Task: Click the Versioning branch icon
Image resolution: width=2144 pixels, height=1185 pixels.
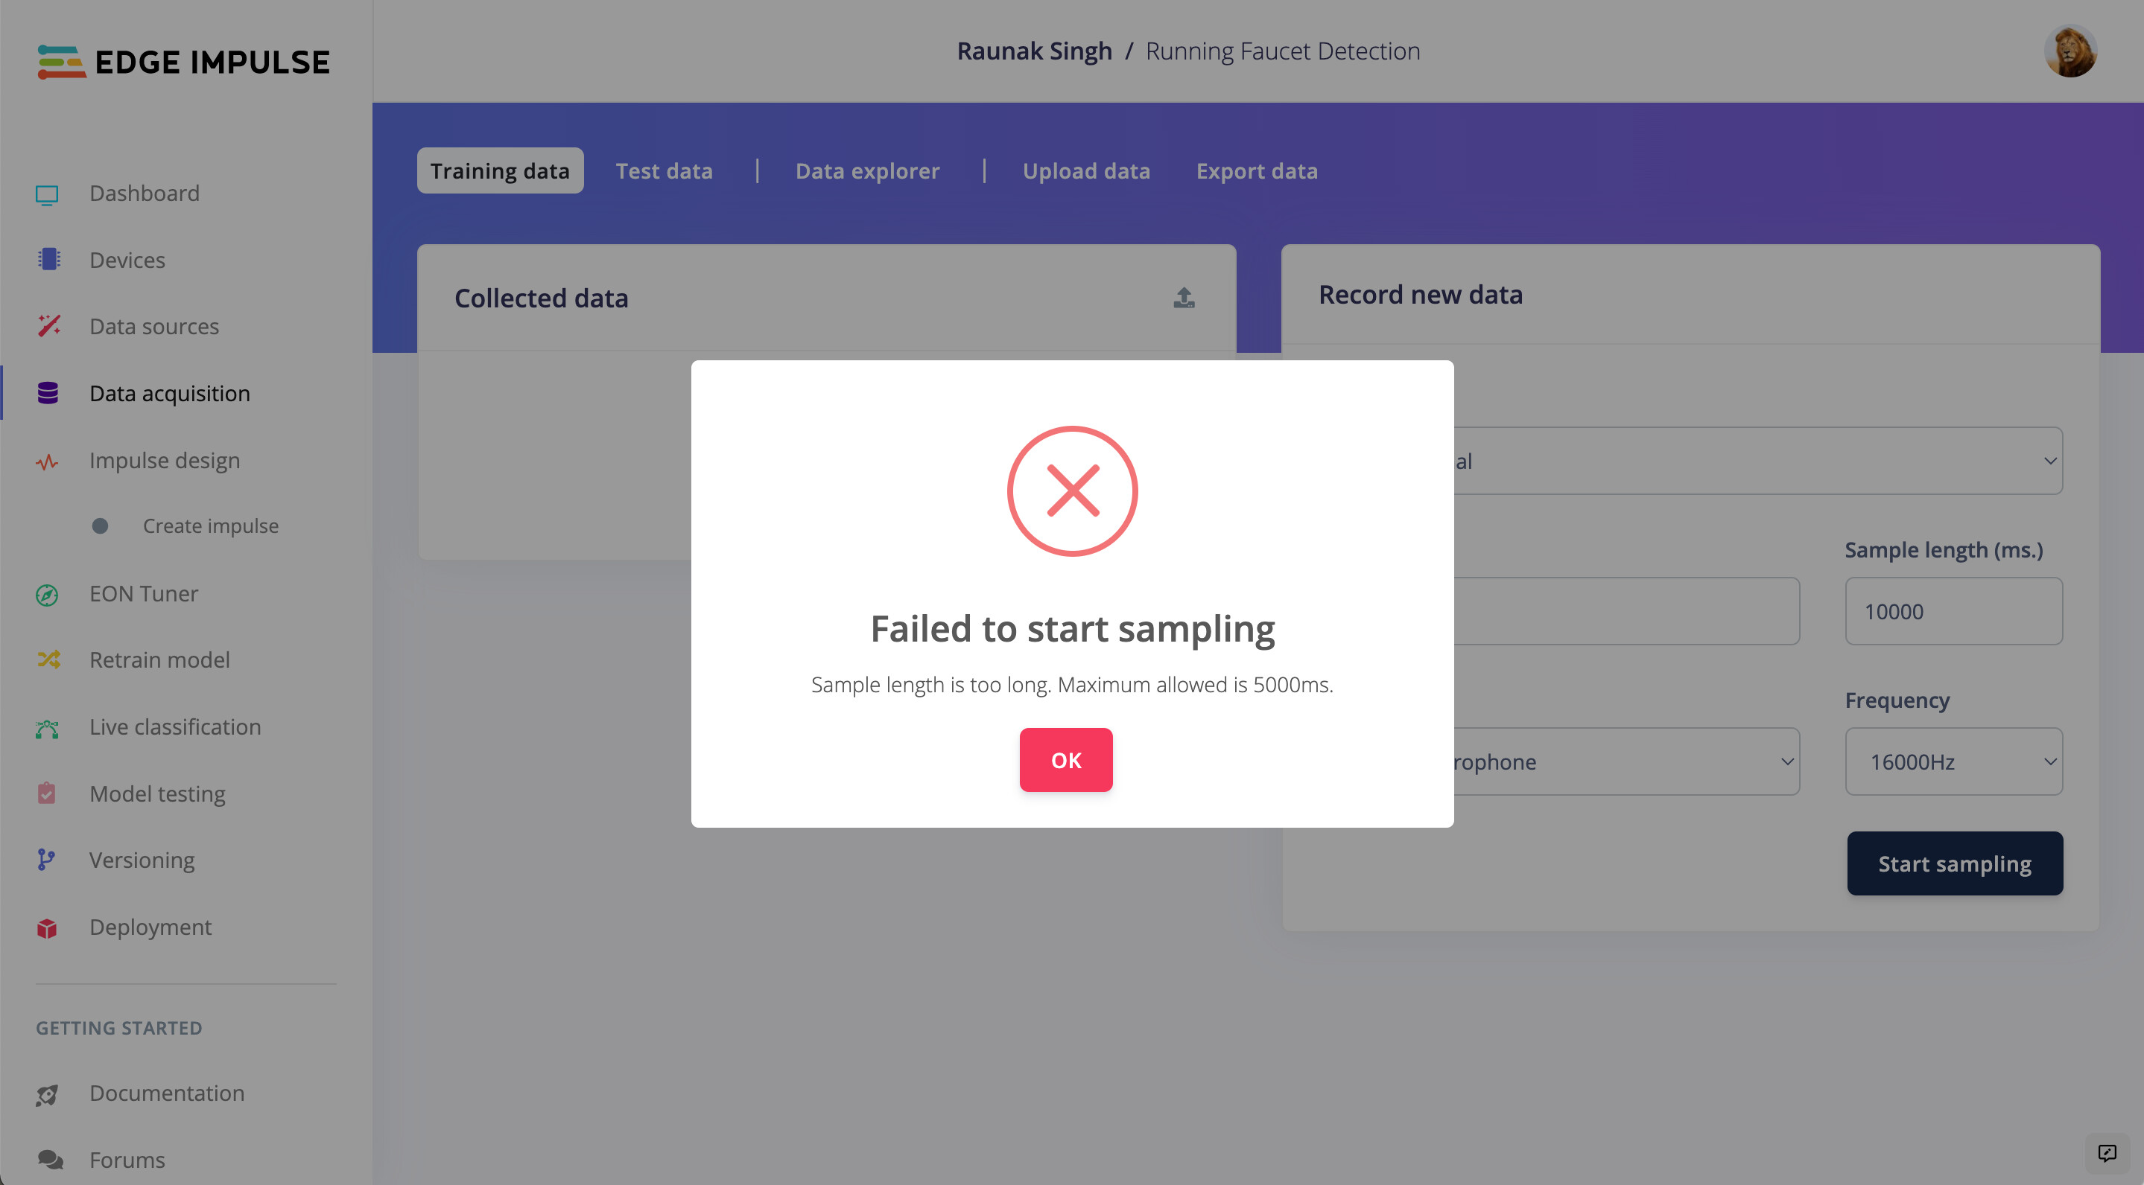Action: (47, 860)
